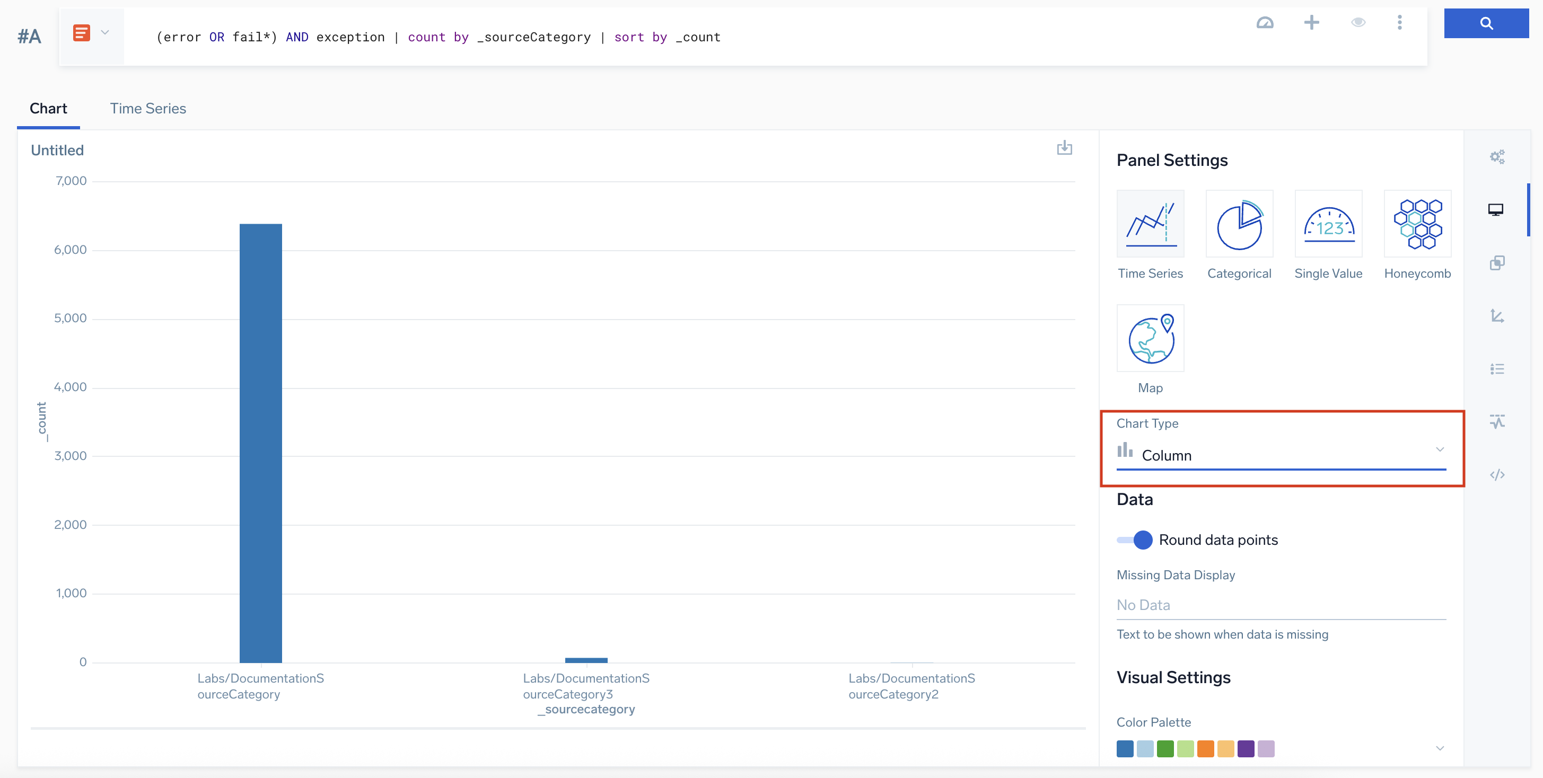The image size is (1543, 778).
Task: Select the Single Value panel type
Action: (x=1328, y=224)
